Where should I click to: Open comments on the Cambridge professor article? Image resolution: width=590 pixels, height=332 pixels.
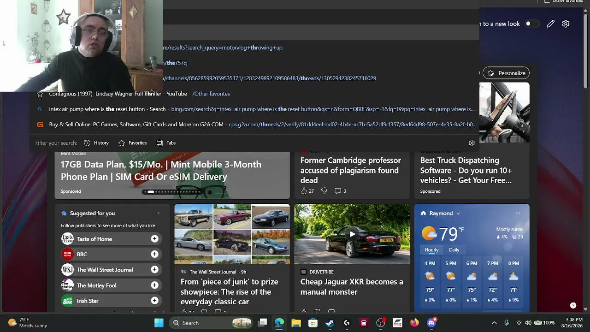340,191
